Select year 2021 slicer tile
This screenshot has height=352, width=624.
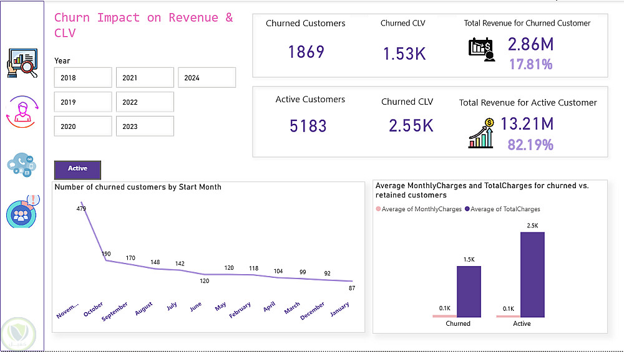tap(145, 77)
